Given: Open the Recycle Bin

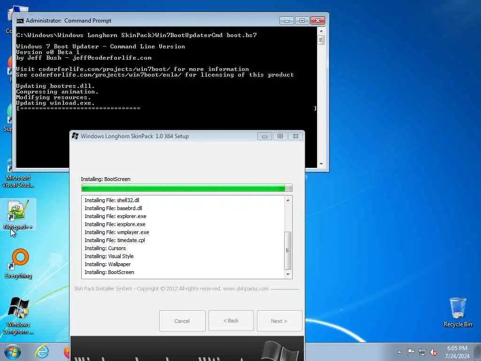Looking at the screenshot, I should click(x=458, y=312).
